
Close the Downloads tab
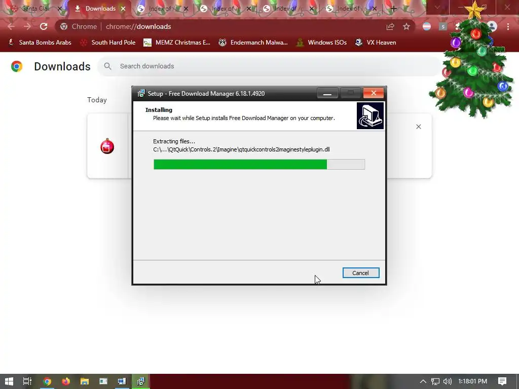coord(123,9)
